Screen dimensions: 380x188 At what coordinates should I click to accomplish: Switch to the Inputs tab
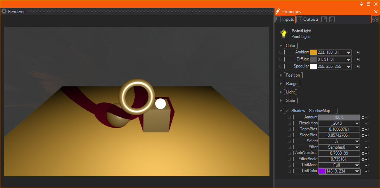(285, 19)
